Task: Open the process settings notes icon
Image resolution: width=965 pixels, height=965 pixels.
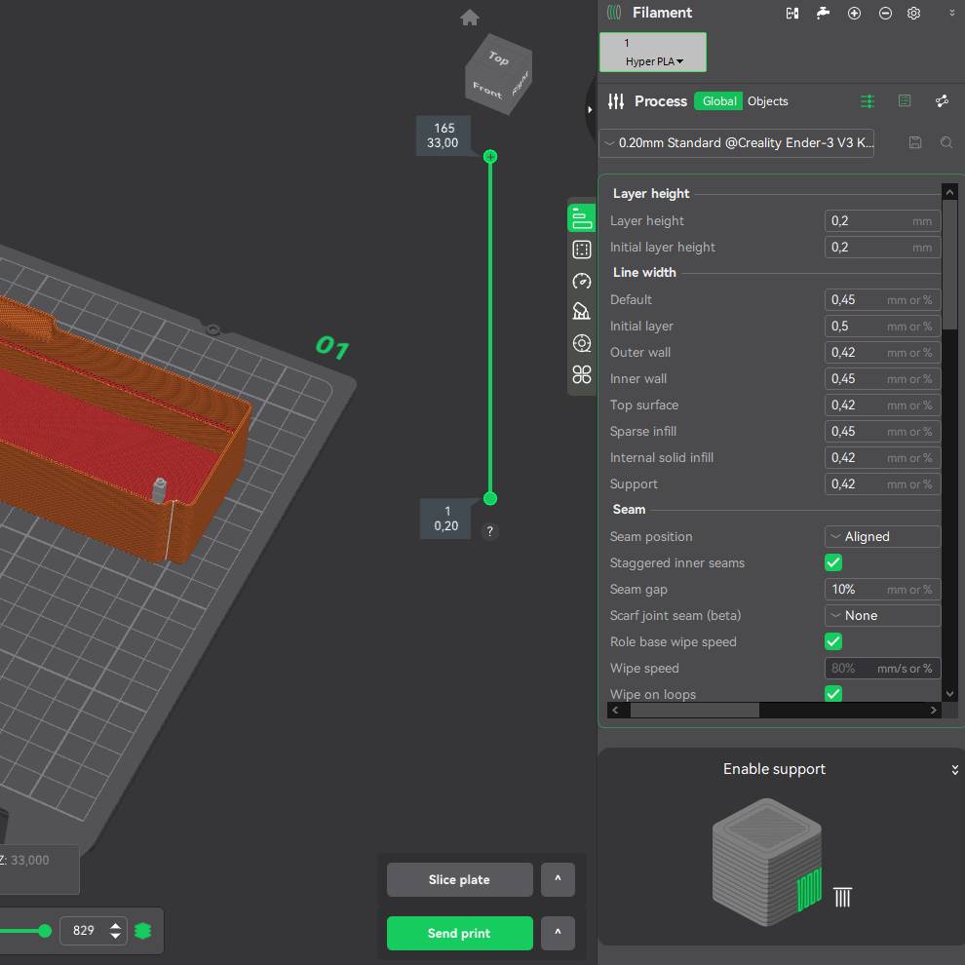Action: 905,101
